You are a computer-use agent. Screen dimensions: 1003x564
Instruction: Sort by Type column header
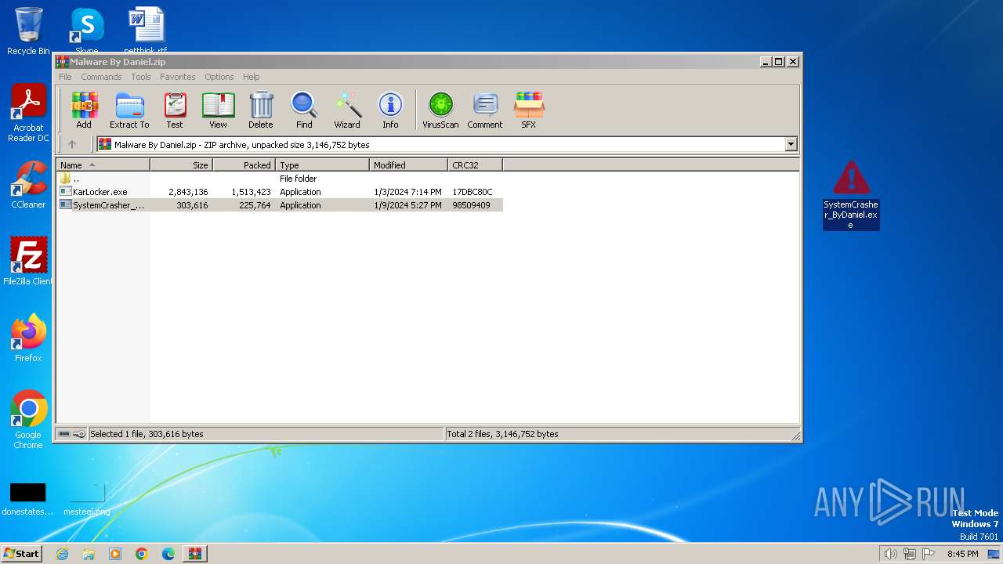pyautogui.click(x=322, y=164)
